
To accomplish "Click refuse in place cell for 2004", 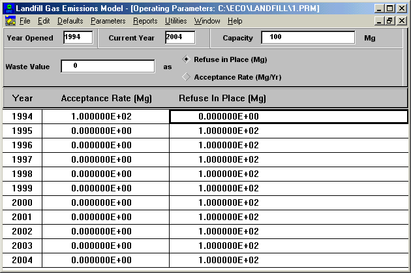I will [x=289, y=260].
